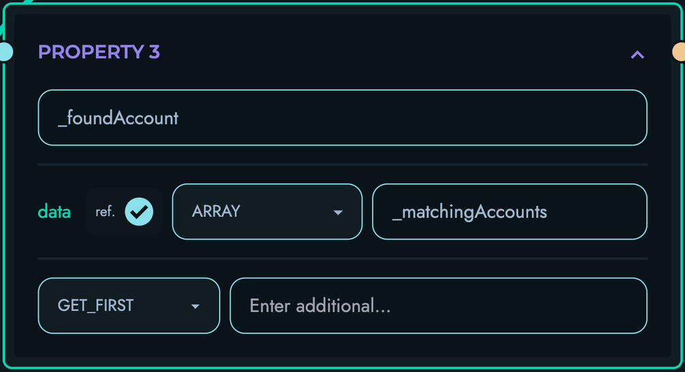Image resolution: width=685 pixels, height=372 pixels.
Task: Focus the _foundAccount name field
Action: click(x=342, y=118)
